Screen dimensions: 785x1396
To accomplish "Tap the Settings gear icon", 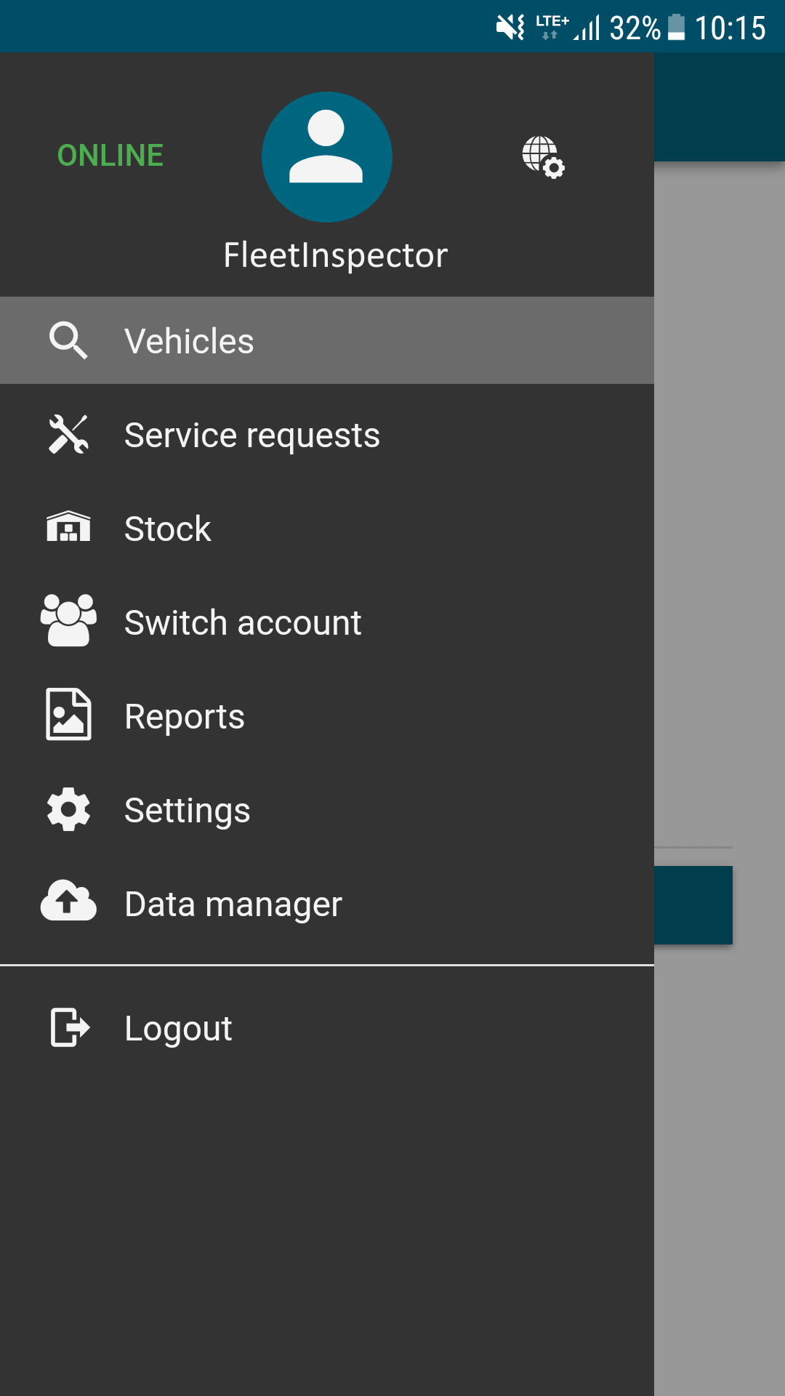I will click(x=68, y=809).
